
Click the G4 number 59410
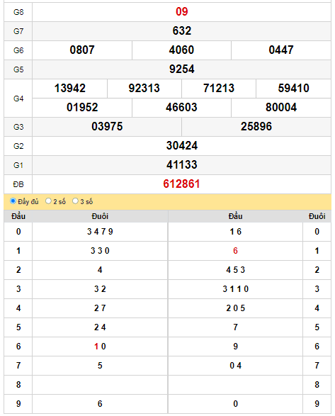(293, 88)
